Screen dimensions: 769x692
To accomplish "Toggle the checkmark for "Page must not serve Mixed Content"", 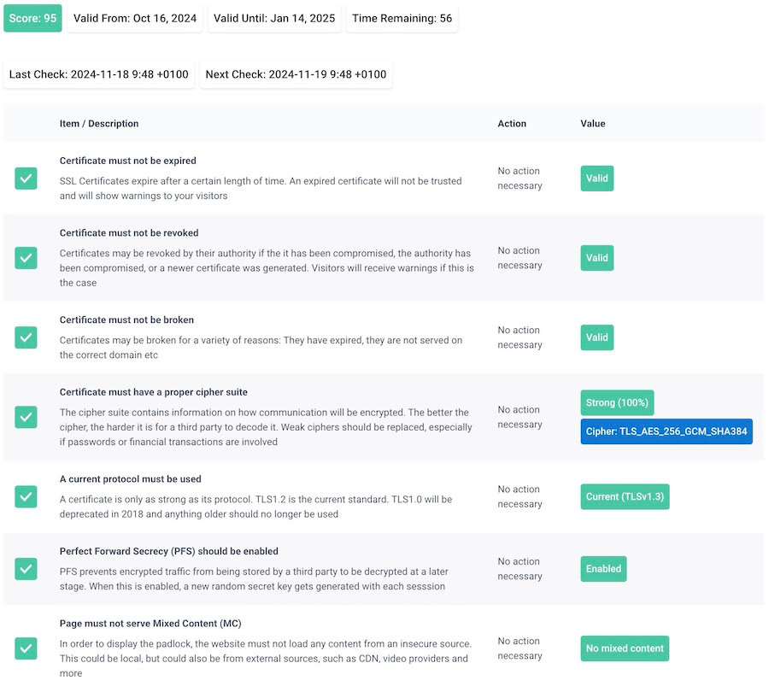I will [x=26, y=649].
